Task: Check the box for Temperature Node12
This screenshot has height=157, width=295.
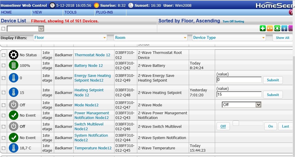Action: click(x=4, y=148)
